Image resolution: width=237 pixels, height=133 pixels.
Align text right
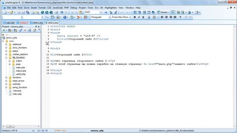click(x=171, y=17)
